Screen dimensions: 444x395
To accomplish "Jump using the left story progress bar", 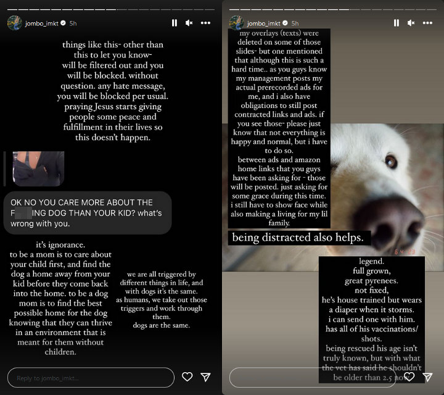I will (x=111, y=10).
